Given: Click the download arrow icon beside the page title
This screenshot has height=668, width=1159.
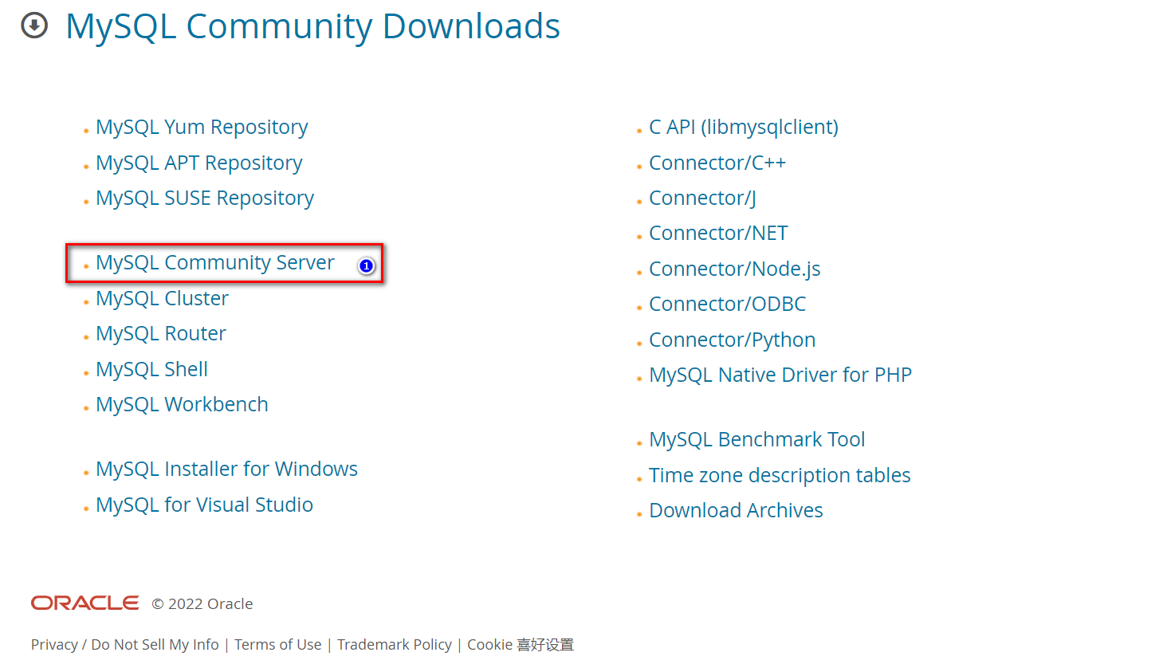Looking at the screenshot, I should (x=33, y=26).
